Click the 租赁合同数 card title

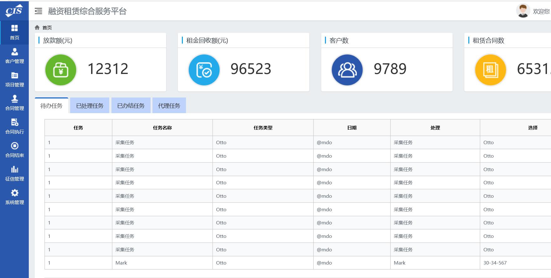pos(488,40)
